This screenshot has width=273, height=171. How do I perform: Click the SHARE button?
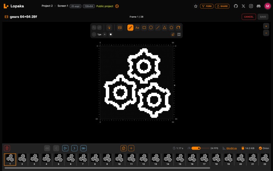[x=222, y=6]
